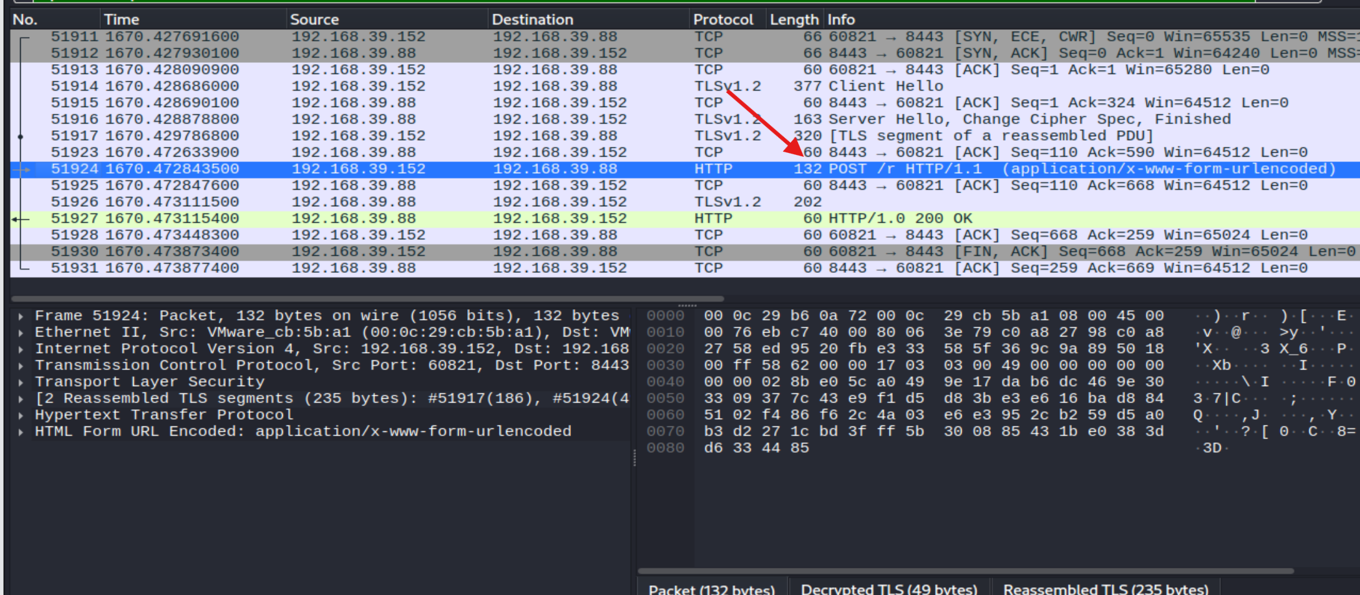Viewport: 1360px width, 595px height.
Task: Click the Source column header
Action: click(387, 19)
